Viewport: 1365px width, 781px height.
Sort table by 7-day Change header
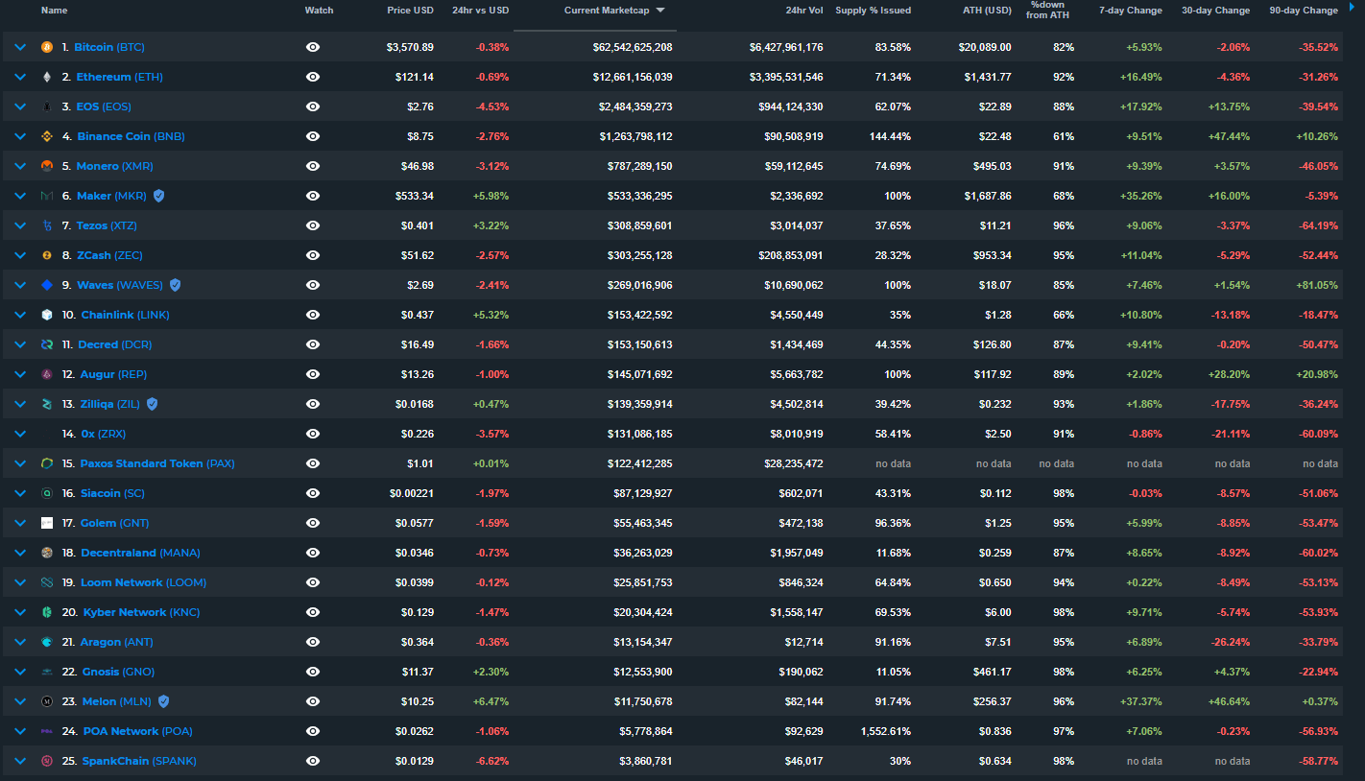tap(1130, 11)
